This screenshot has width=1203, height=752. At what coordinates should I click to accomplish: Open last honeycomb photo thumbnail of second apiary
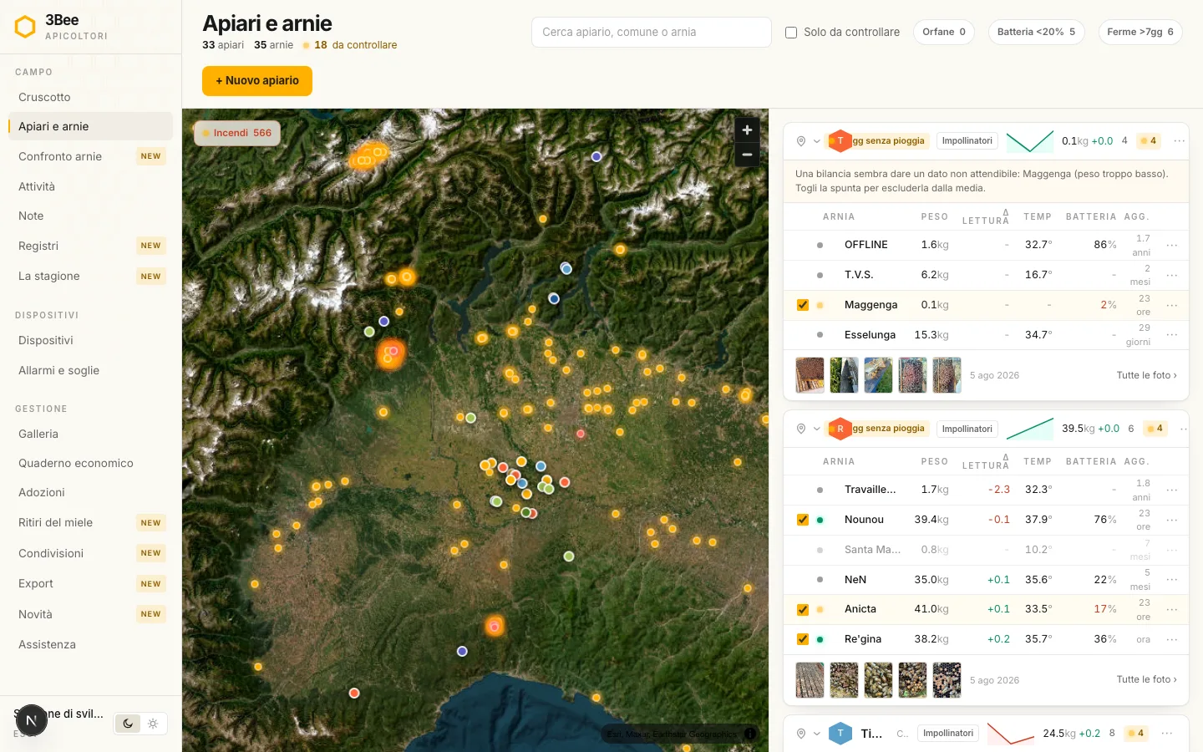[x=947, y=680]
